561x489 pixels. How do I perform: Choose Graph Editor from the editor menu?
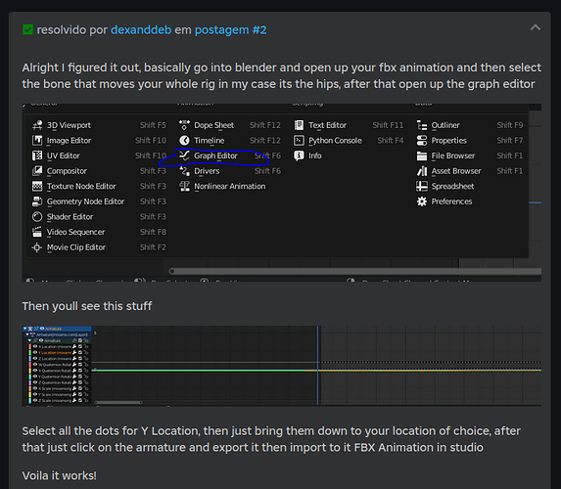tap(215, 156)
